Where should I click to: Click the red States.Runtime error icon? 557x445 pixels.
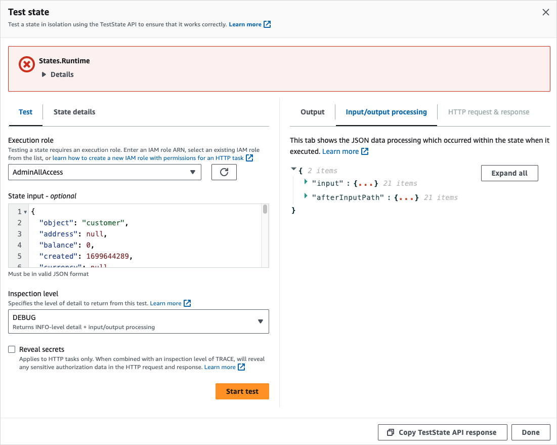[x=26, y=64]
